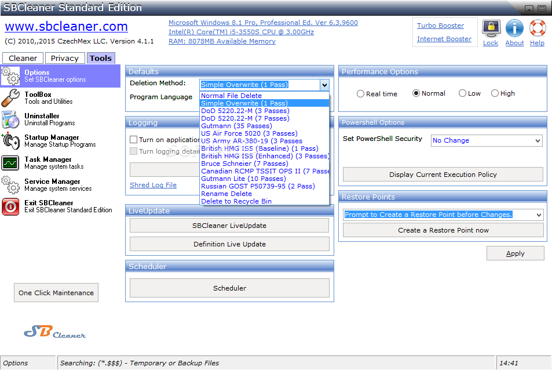Viewport: 552px width, 370px height.
Task: Switch to the Privacy tab
Action: 65,58
